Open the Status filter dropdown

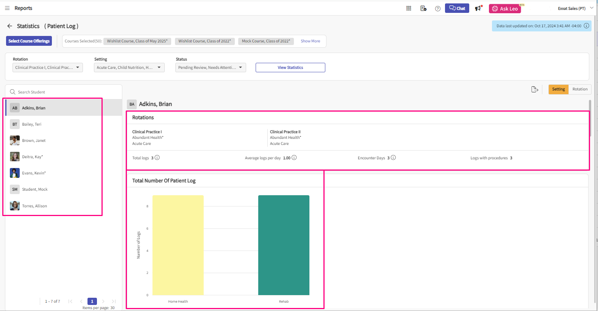pyautogui.click(x=211, y=67)
